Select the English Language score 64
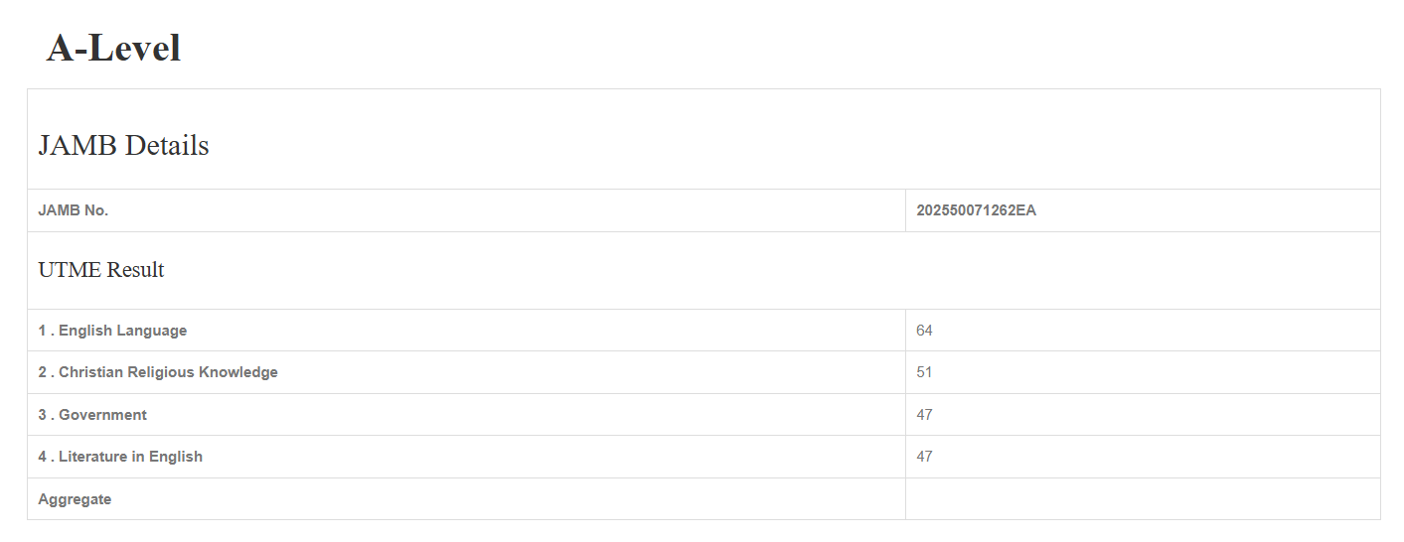The image size is (1404, 542). [924, 331]
